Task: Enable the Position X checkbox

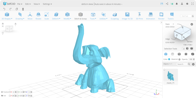Action: (10, 92)
